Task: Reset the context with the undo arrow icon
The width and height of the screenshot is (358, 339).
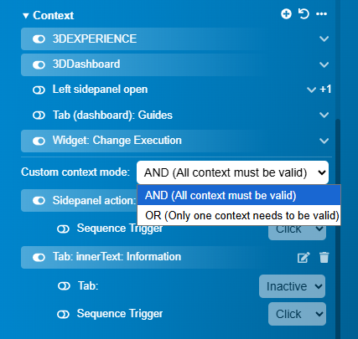Action: click(x=304, y=13)
